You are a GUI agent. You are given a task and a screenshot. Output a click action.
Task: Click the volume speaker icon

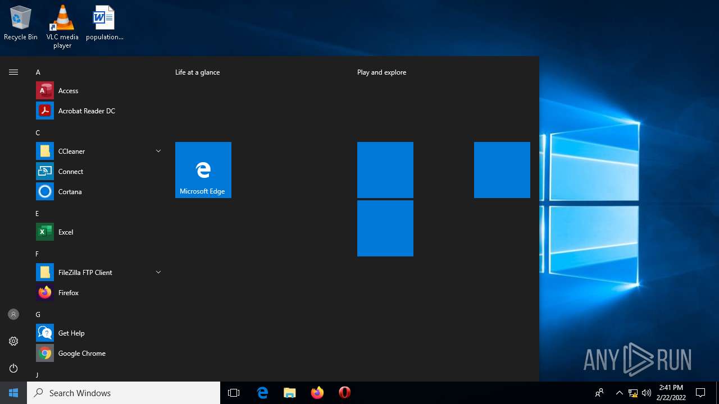pyautogui.click(x=646, y=393)
